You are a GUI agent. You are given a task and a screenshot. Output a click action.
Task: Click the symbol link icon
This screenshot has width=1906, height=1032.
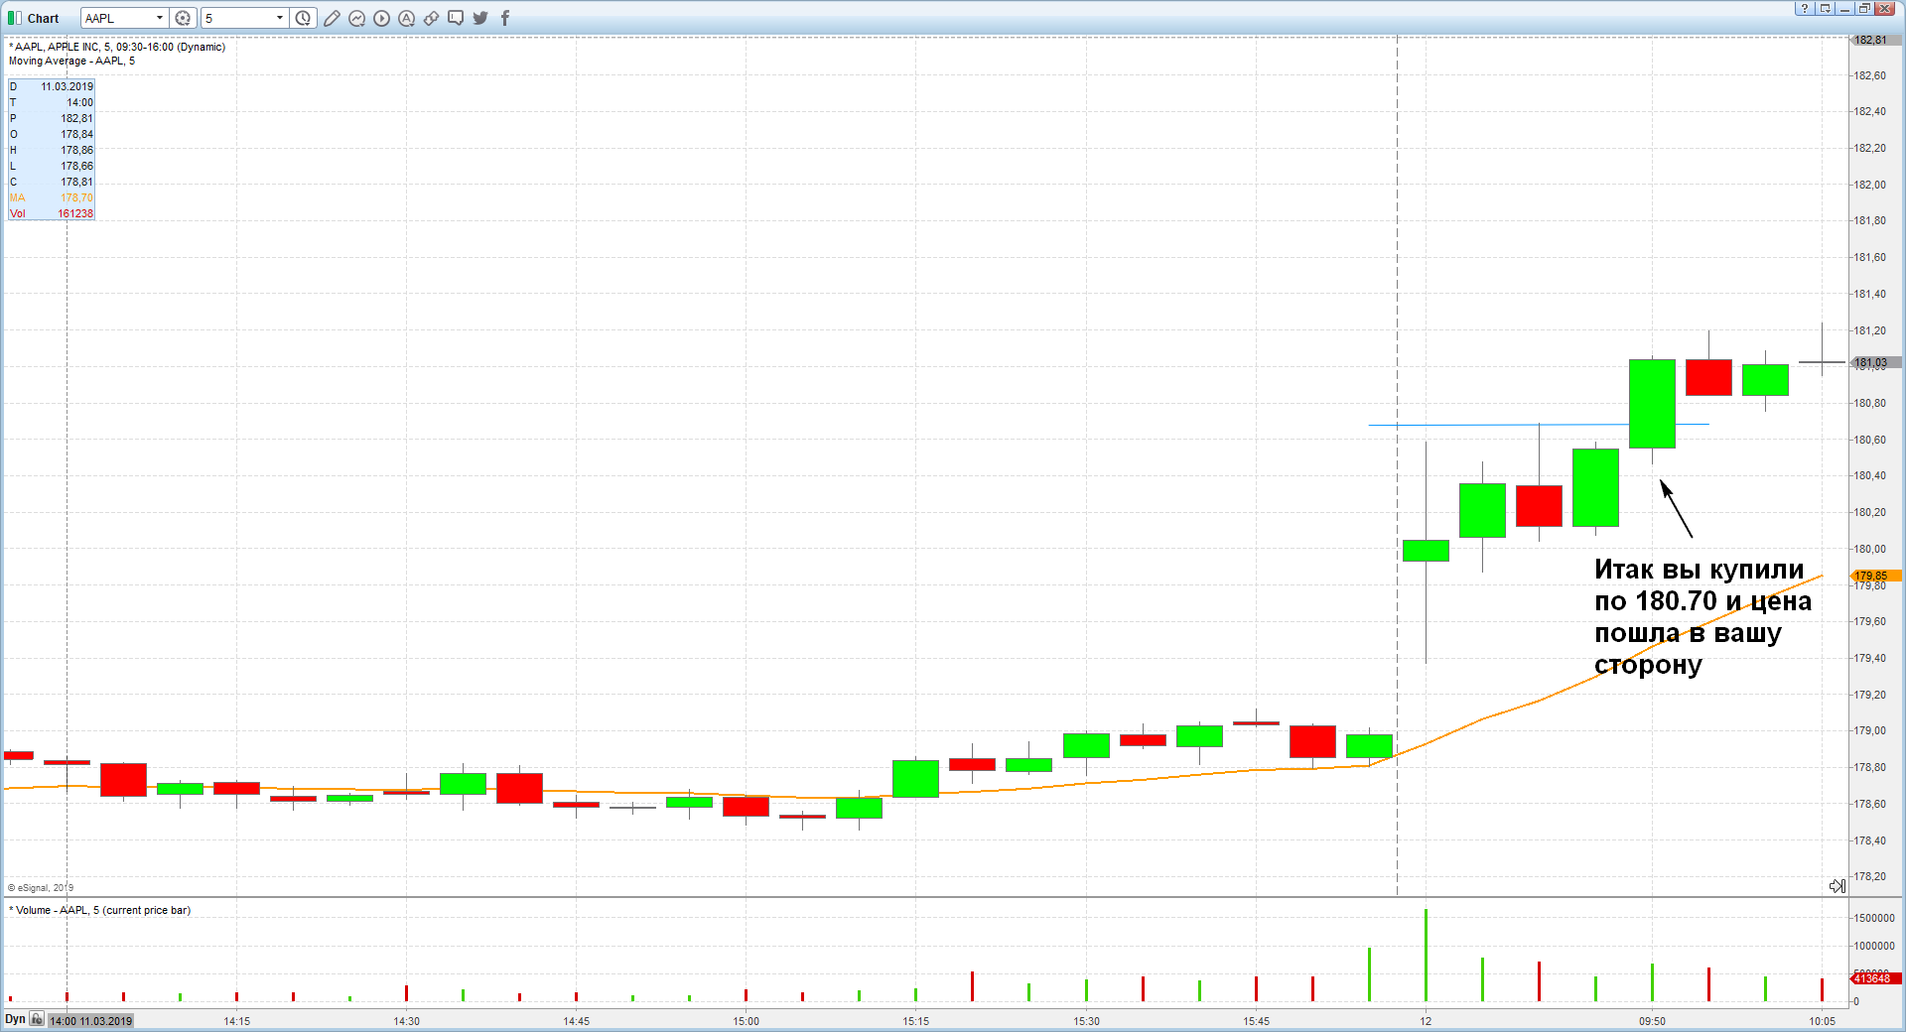pos(431,18)
